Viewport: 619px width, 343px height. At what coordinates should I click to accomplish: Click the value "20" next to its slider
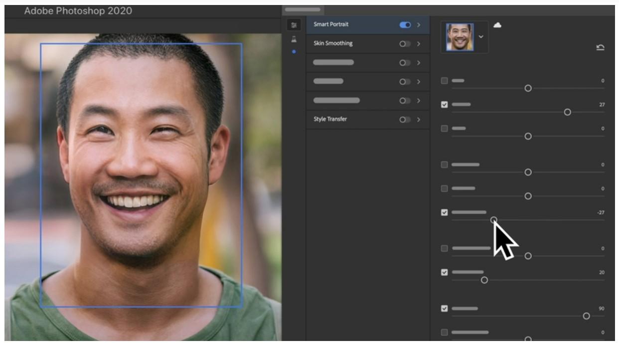(x=602, y=272)
